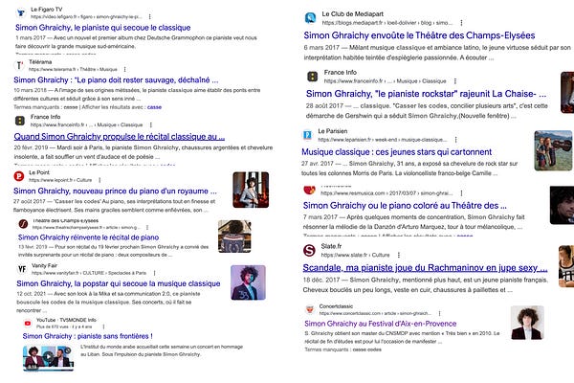Viewport: 574px width, 383px height.
Task: Click the France Info favicon above 'pianiste rockstar' result
Action: click(x=312, y=77)
